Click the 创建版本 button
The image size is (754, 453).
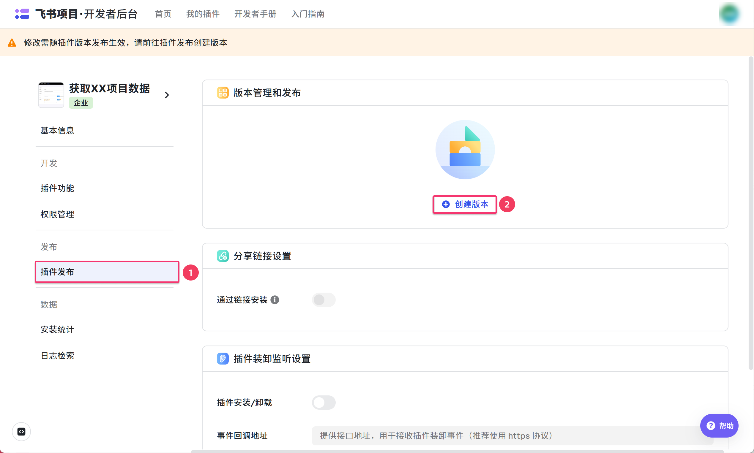click(465, 204)
